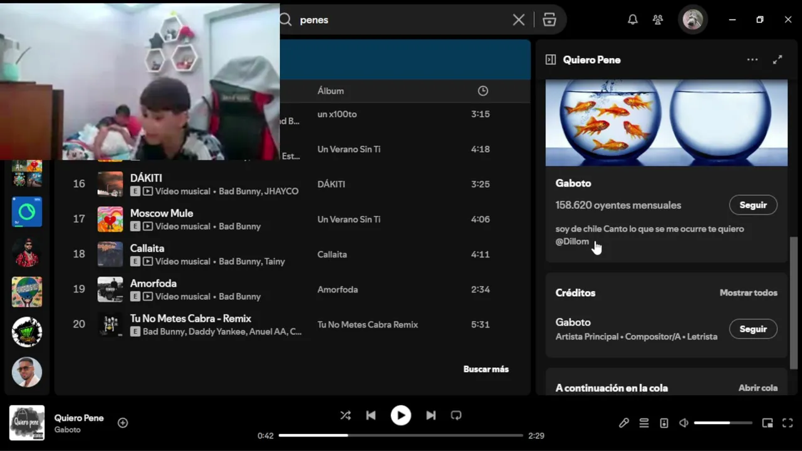Adjust the volume slider
This screenshot has width=802, height=451.
723,423
